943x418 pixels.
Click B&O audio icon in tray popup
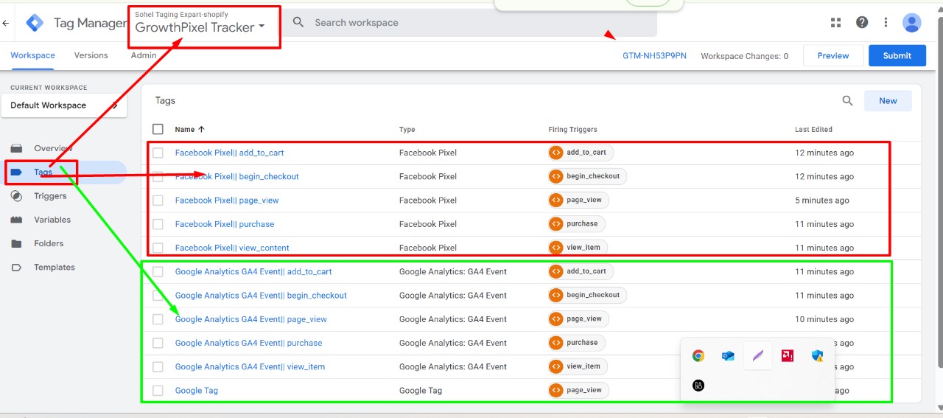click(698, 385)
